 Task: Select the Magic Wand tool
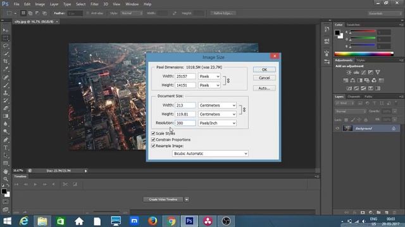pyautogui.click(x=6, y=54)
